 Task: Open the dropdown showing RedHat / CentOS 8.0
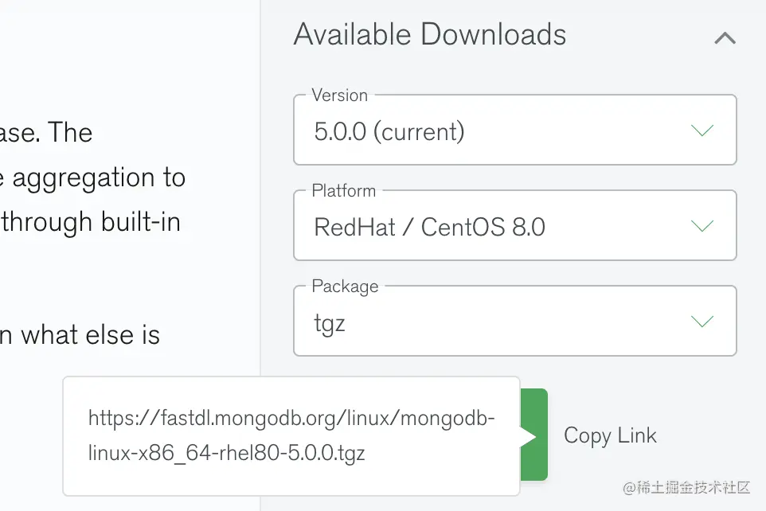click(515, 225)
